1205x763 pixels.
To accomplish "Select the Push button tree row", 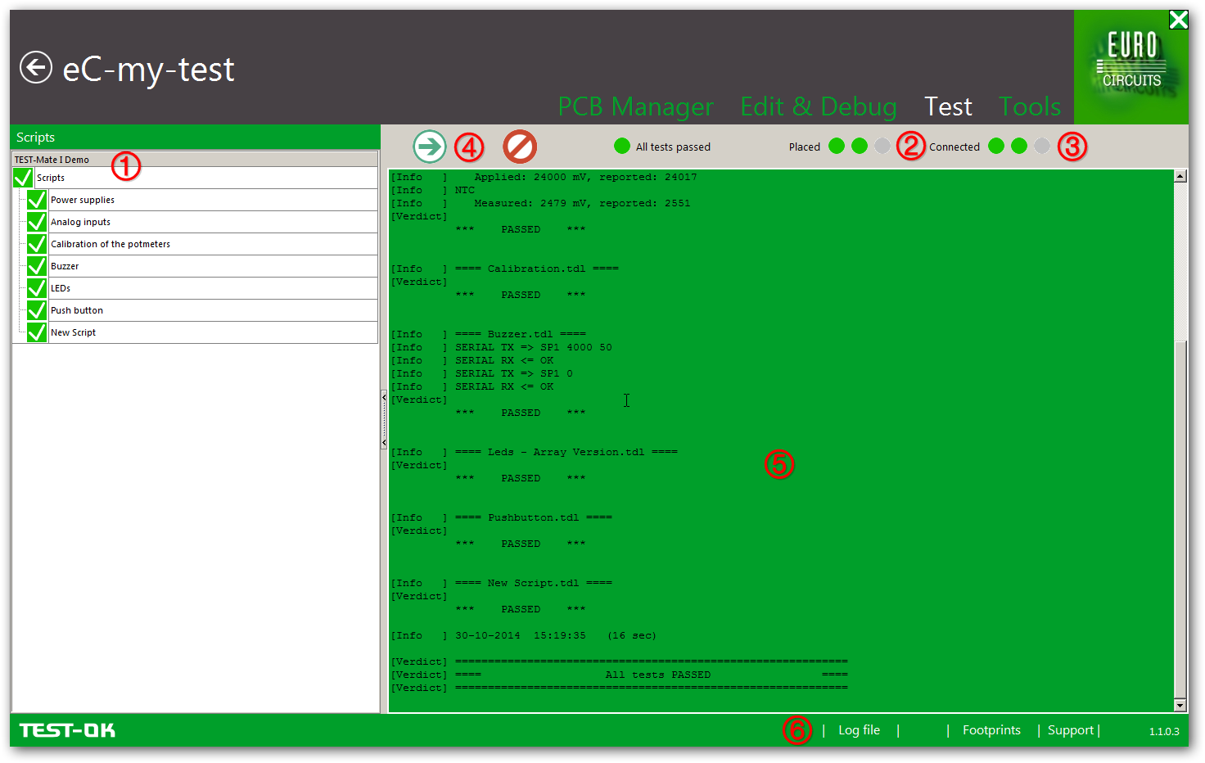I will coord(213,310).
